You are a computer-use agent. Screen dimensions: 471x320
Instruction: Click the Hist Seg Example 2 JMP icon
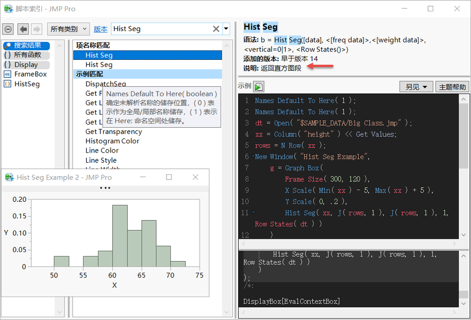(9, 177)
